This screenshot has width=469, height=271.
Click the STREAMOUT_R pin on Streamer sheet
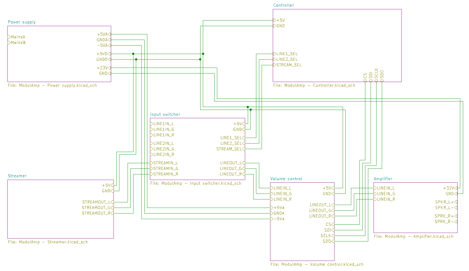96,213
